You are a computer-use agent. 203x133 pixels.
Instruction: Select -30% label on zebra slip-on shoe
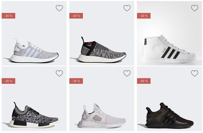(76, 16)
